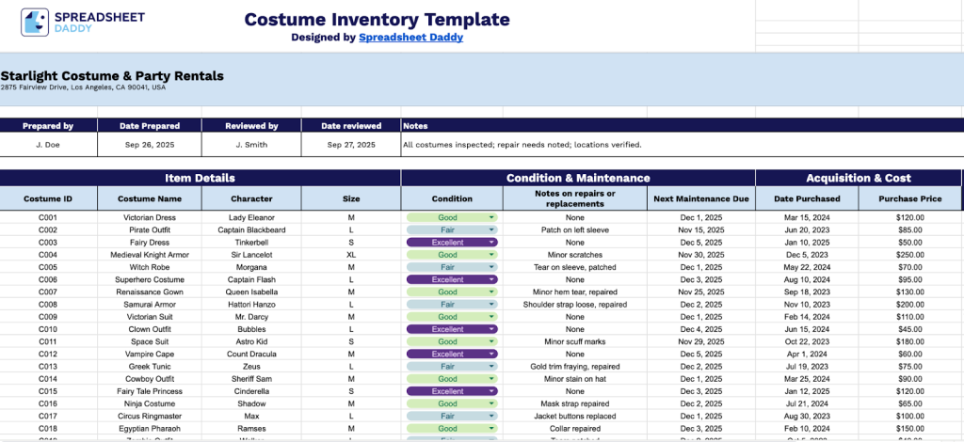This screenshot has width=964, height=442.
Task: Open the Spreadsheet Daddy hyperlink
Action: coord(410,38)
